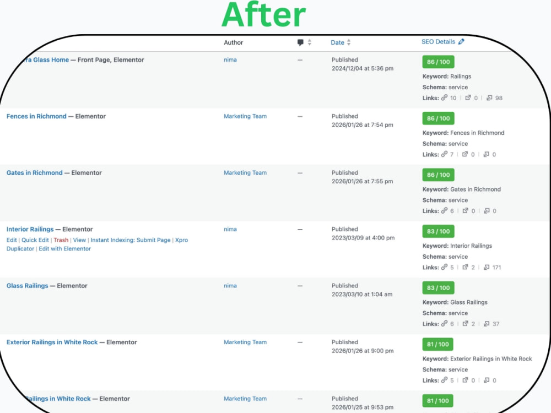Click the 86/100 score badge for Railings keyword
Screen dimensions: 551x413
pyautogui.click(x=438, y=62)
